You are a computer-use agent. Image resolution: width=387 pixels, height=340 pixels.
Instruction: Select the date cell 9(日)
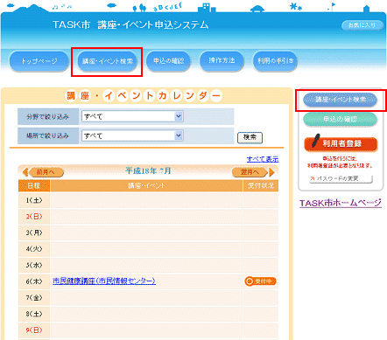pos(34,330)
